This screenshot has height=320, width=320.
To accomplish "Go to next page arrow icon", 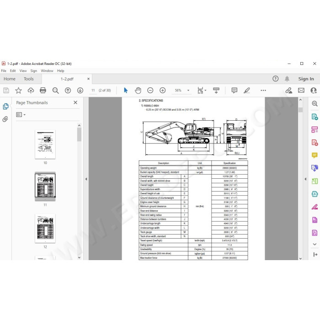I will pos(80,90).
